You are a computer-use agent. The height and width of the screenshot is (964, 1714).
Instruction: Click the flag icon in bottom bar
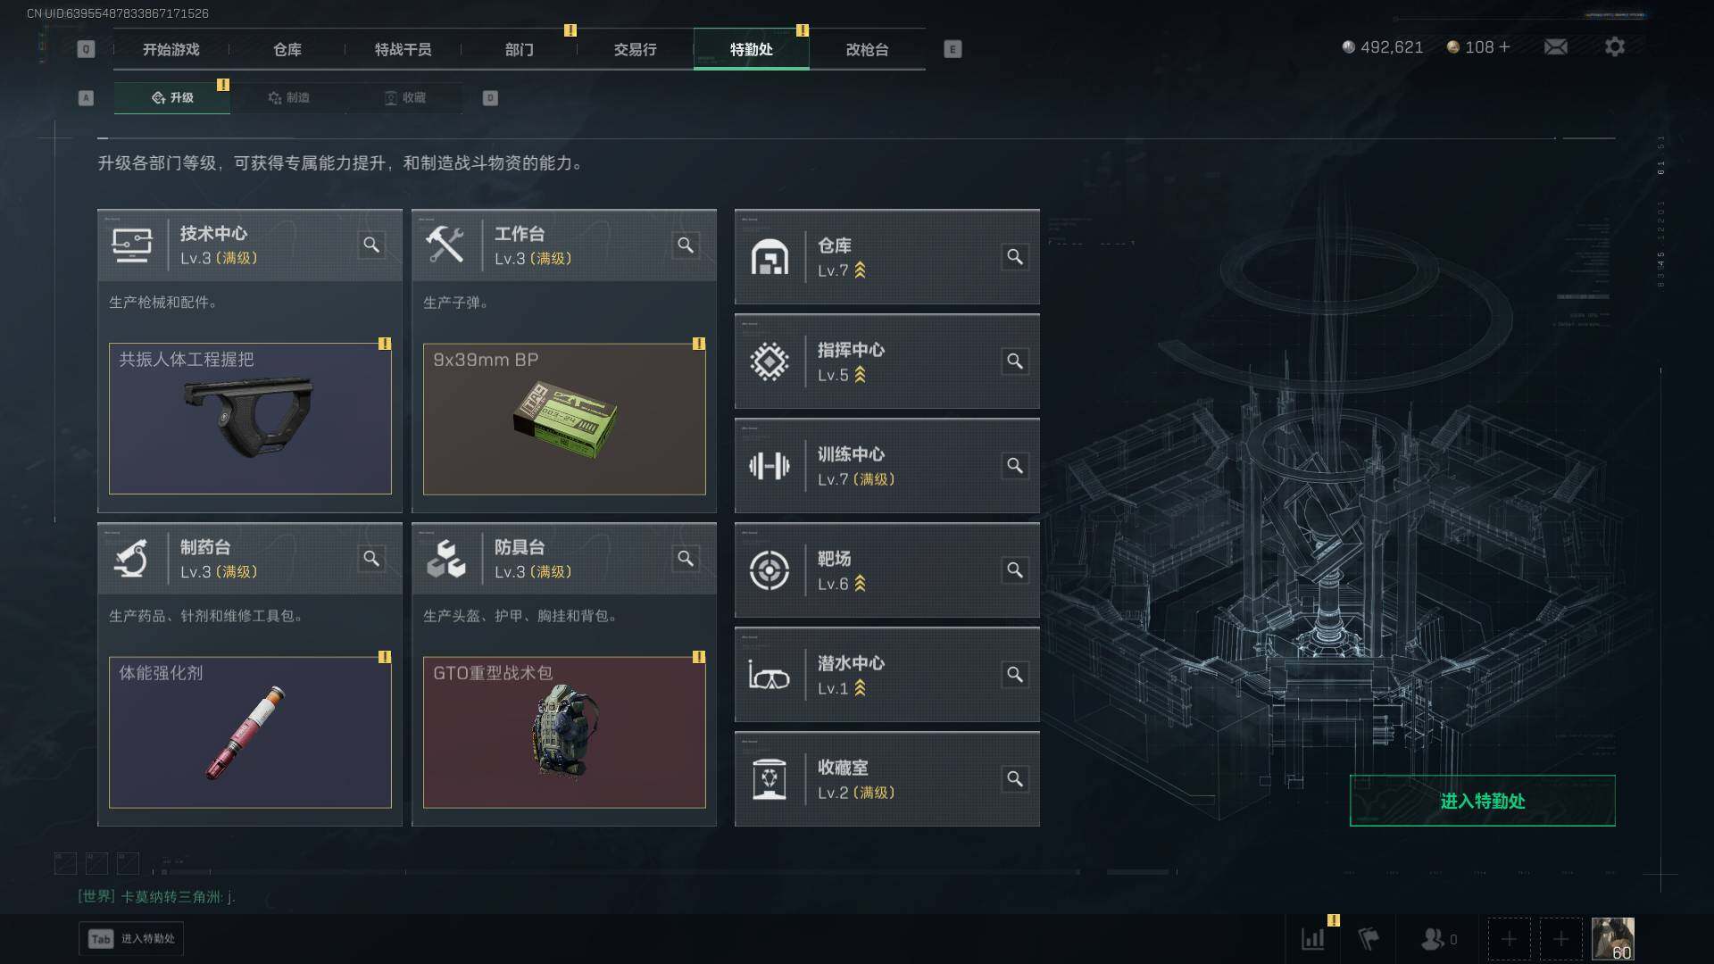(x=1369, y=939)
